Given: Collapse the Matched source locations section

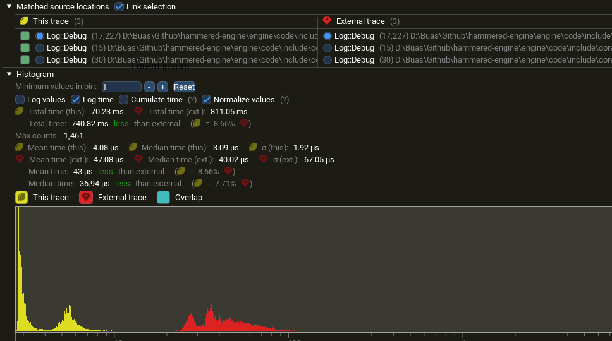Looking at the screenshot, I should (x=9, y=7).
